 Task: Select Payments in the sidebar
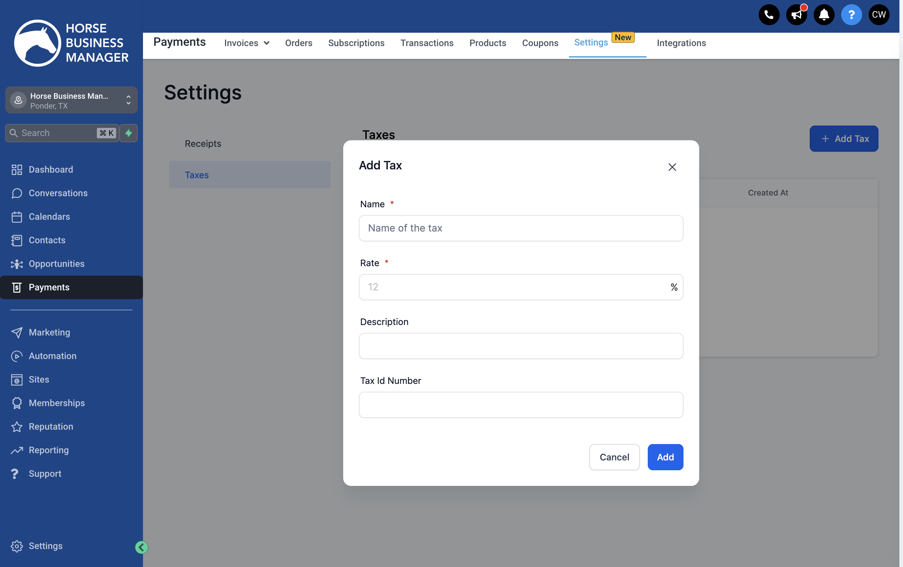[71, 287]
